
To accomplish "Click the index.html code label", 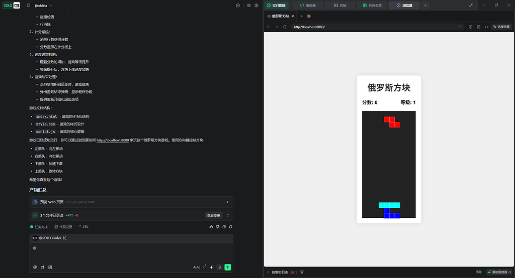I will [x=47, y=117].
